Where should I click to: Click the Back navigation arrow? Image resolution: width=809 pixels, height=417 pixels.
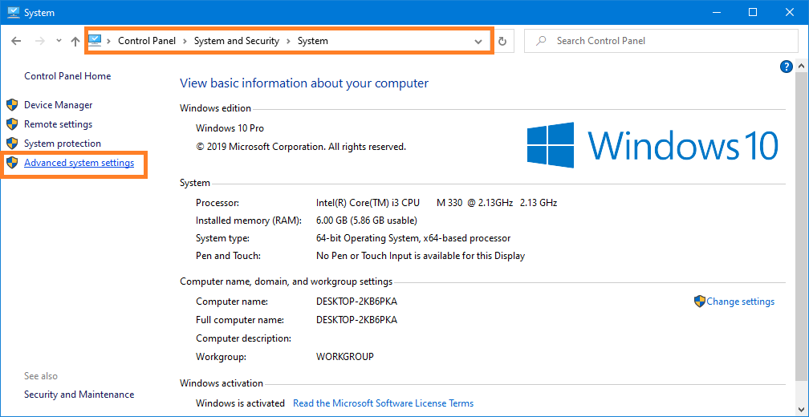pyautogui.click(x=17, y=41)
